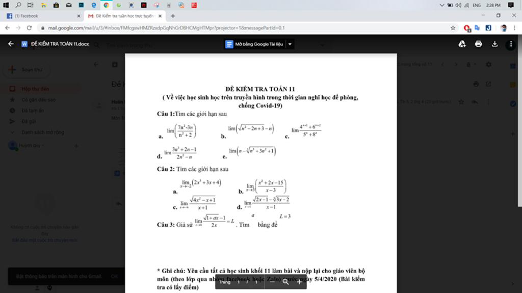This screenshot has width=522, height=293.
Task: Open the Chrome profile avatar
Action: 503,28
